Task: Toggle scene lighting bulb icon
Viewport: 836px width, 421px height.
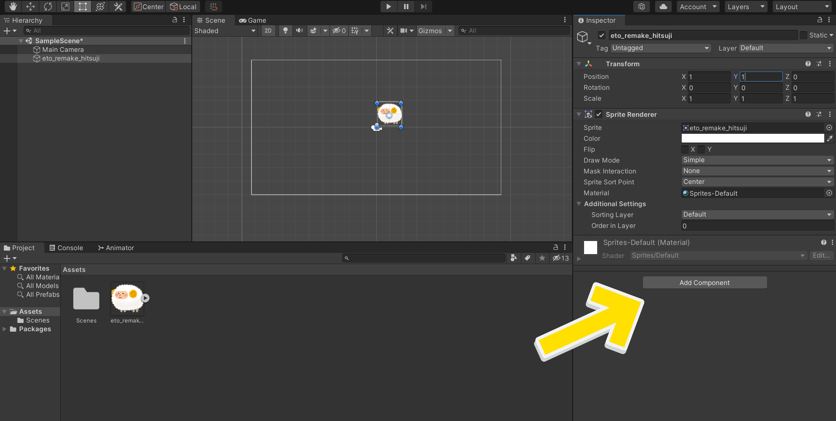Action: pyautogui.click(x=285, y=31)
